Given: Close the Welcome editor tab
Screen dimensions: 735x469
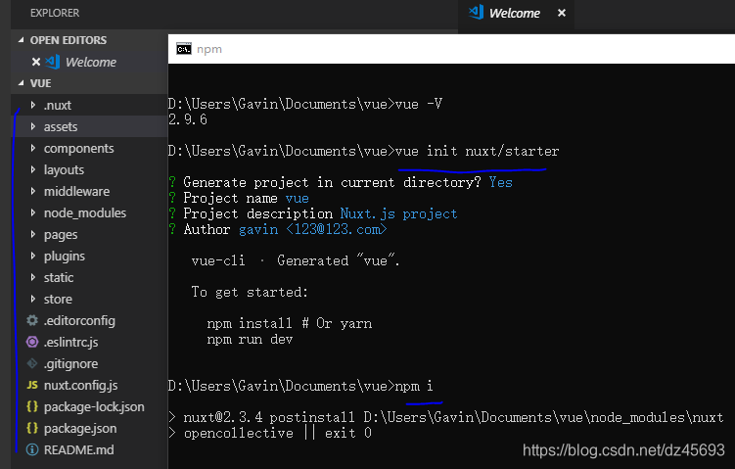Looking at the screenshot, I should [562, 13].
